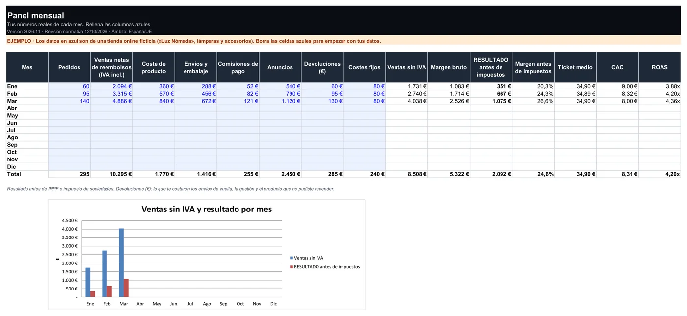This screenshot has width=687, height=316.
Task: Click the tallest blue bar for Mar
Action: [121, 263]
